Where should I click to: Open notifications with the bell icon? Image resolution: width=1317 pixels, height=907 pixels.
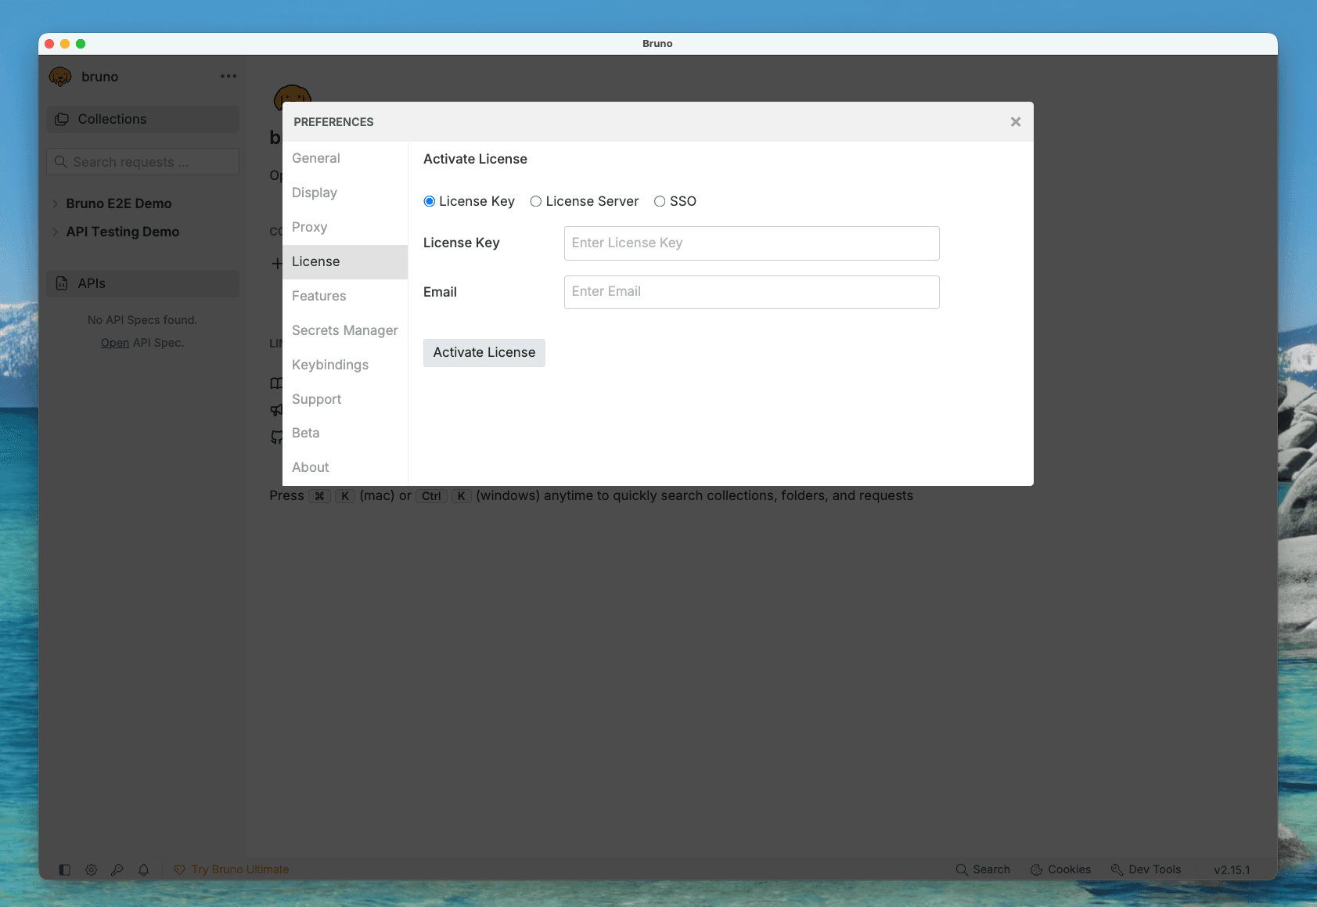tap(144, 869)
